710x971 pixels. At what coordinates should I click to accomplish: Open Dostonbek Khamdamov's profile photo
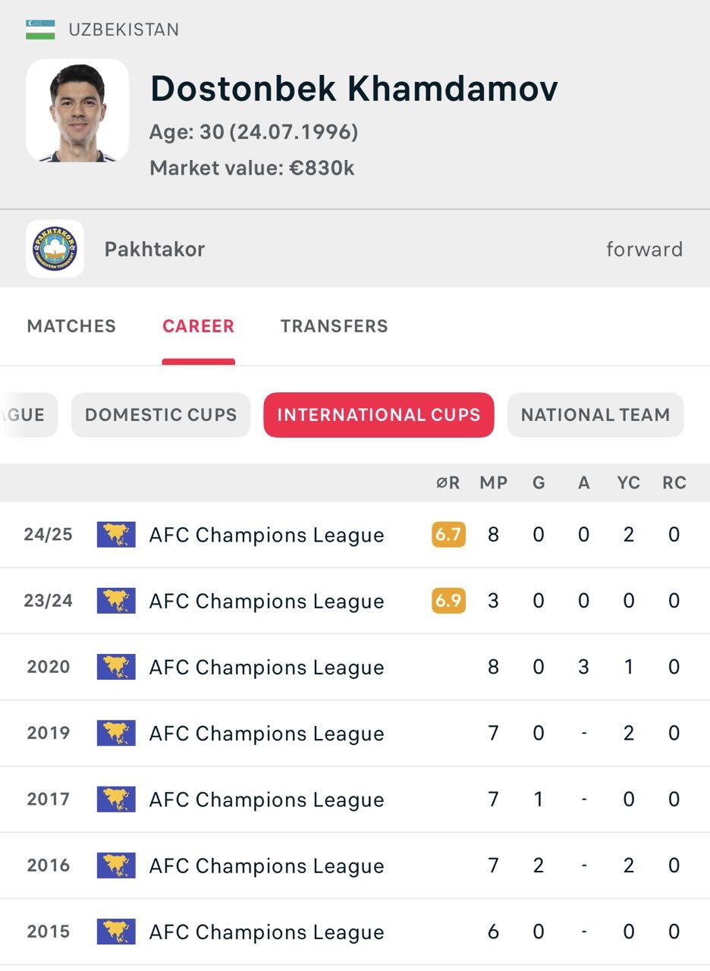coord(77,111)
